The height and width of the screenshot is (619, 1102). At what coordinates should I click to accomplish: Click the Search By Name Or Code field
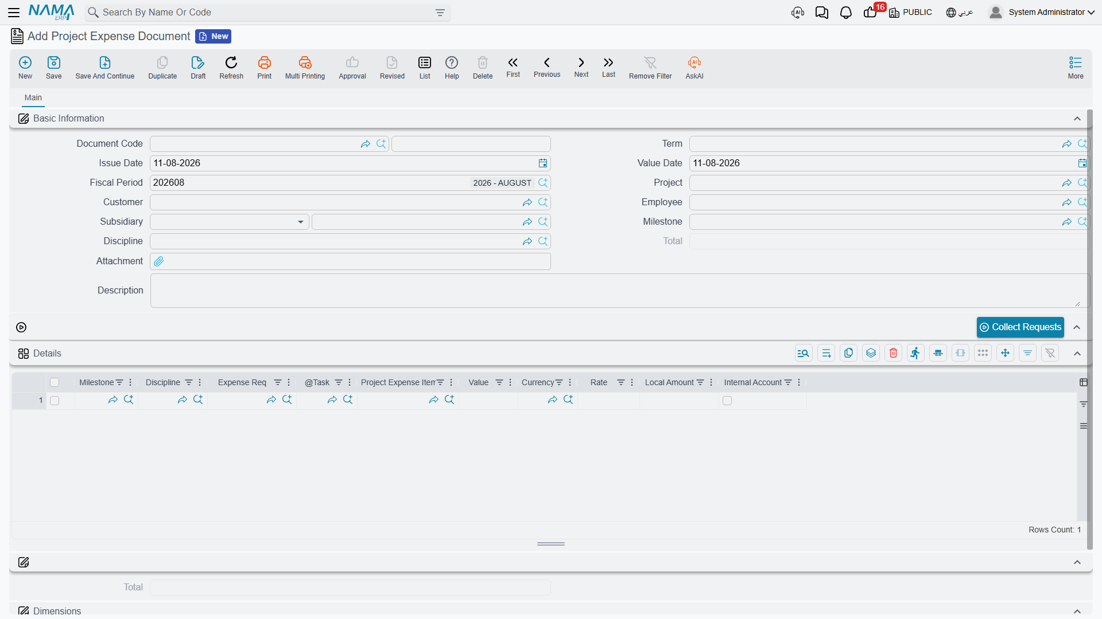pyautogui.click(x=267, y=13)
